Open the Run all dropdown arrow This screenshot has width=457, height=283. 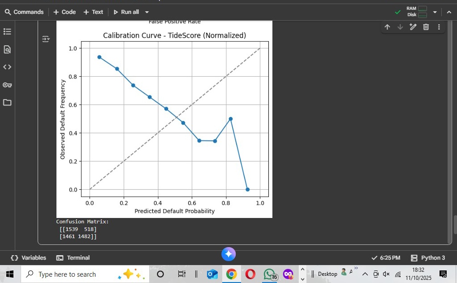(147, 12)
